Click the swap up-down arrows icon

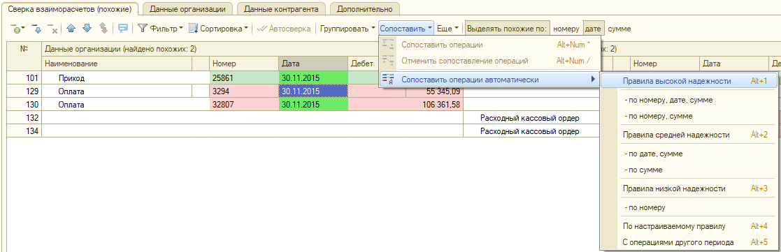(x=103, y=29)
